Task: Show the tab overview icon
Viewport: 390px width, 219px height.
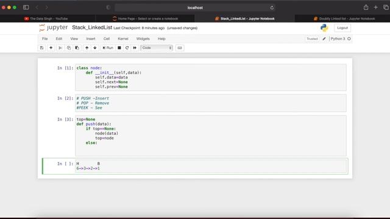Action: click(386, 7)
